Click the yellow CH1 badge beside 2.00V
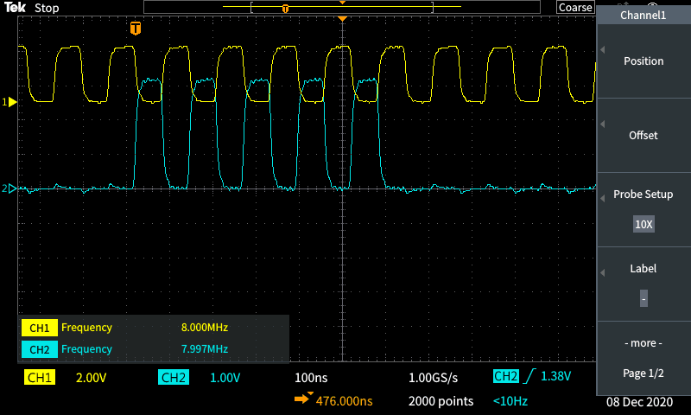The width and height of the screenshot is (691, 415). pos(39,378)
